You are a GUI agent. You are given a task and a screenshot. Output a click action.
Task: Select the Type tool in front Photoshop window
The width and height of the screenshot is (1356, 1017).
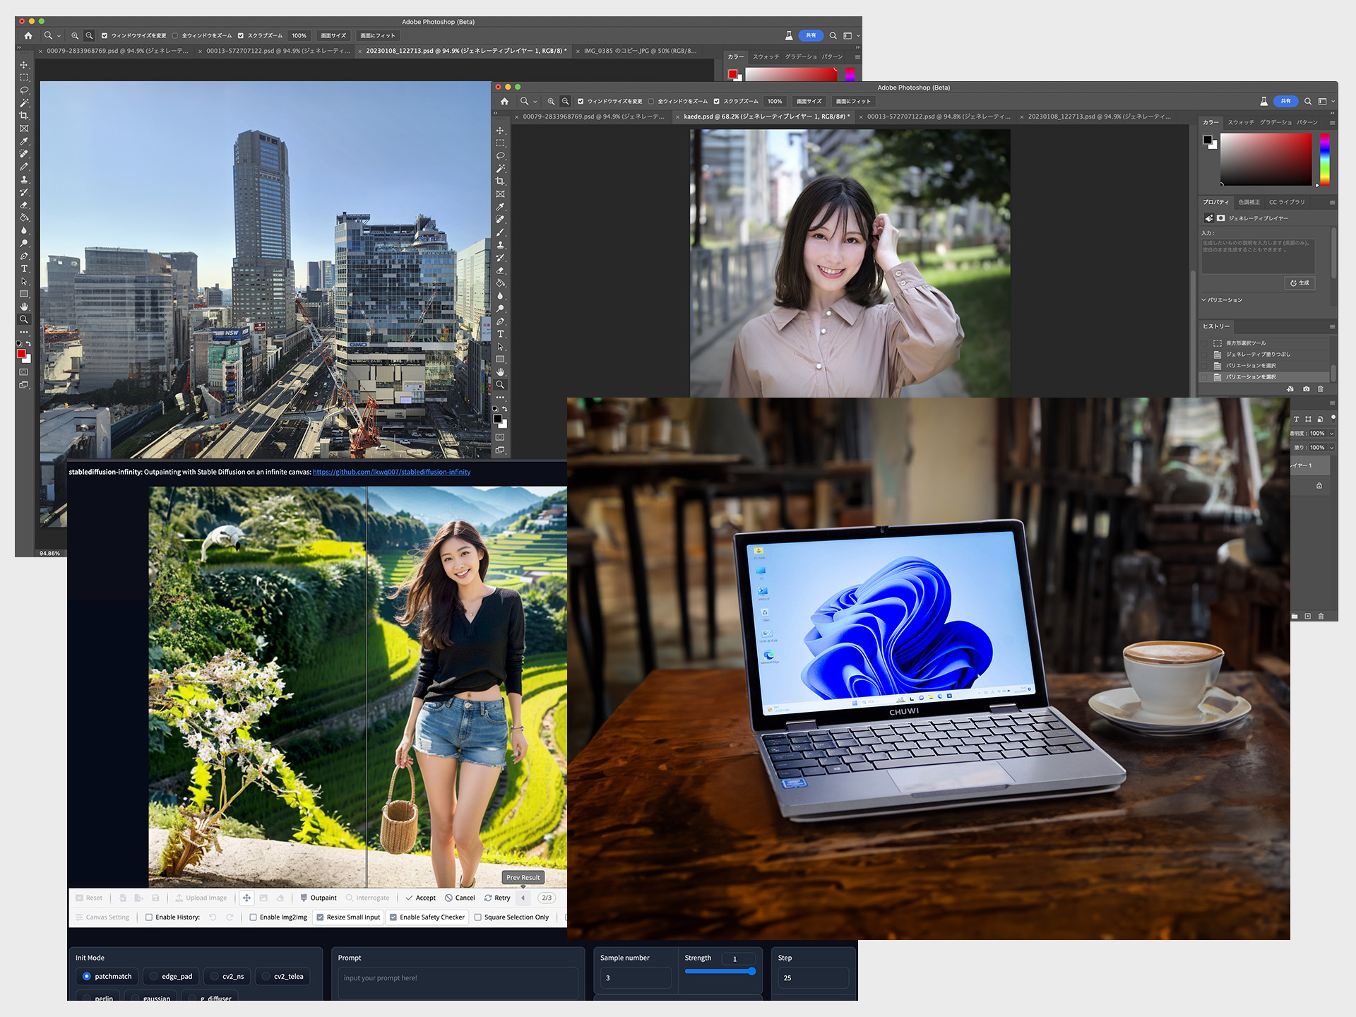(x=500, y=334)
